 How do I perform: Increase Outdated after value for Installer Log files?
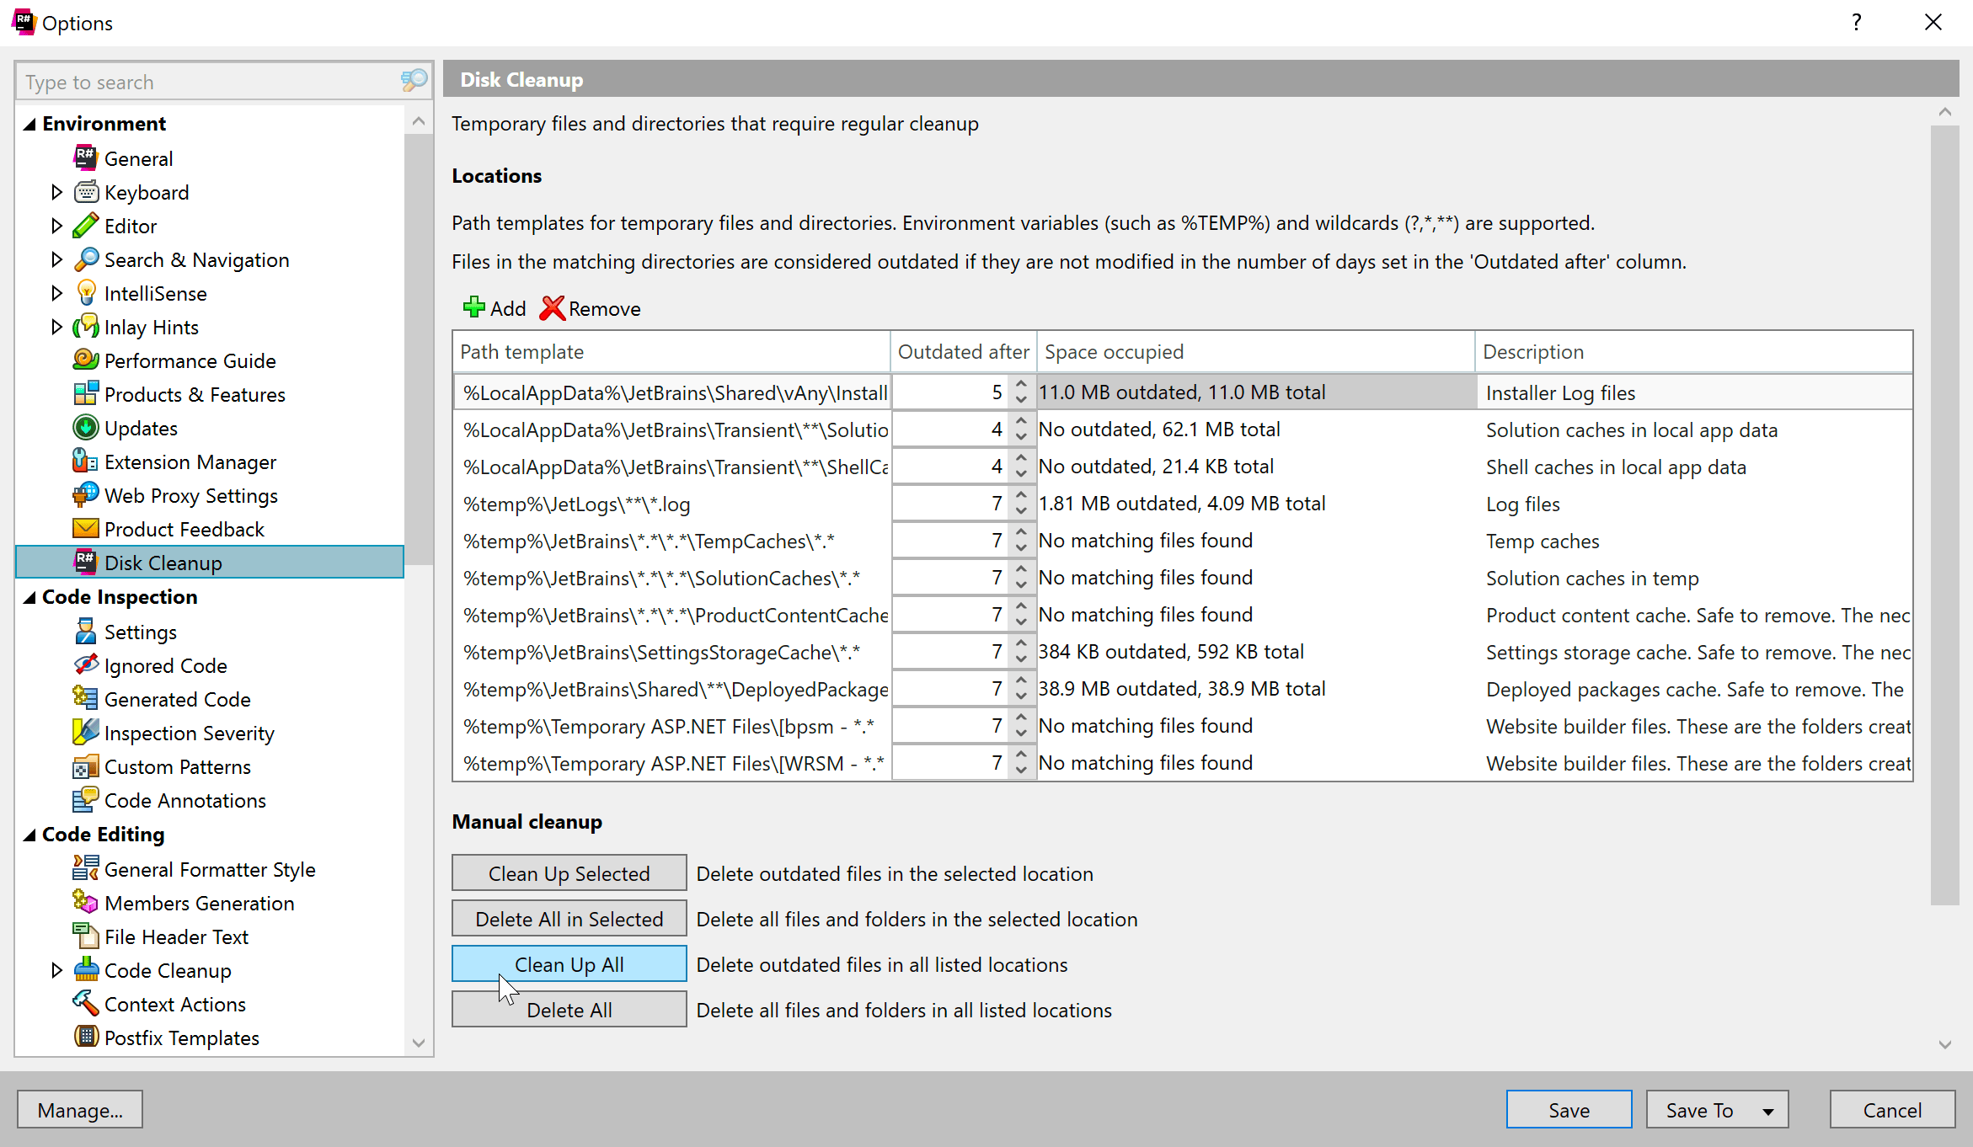(1021, 384)
